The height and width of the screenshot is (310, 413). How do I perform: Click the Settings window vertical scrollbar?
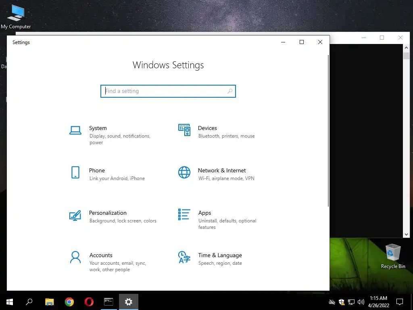tap(328, 131)
